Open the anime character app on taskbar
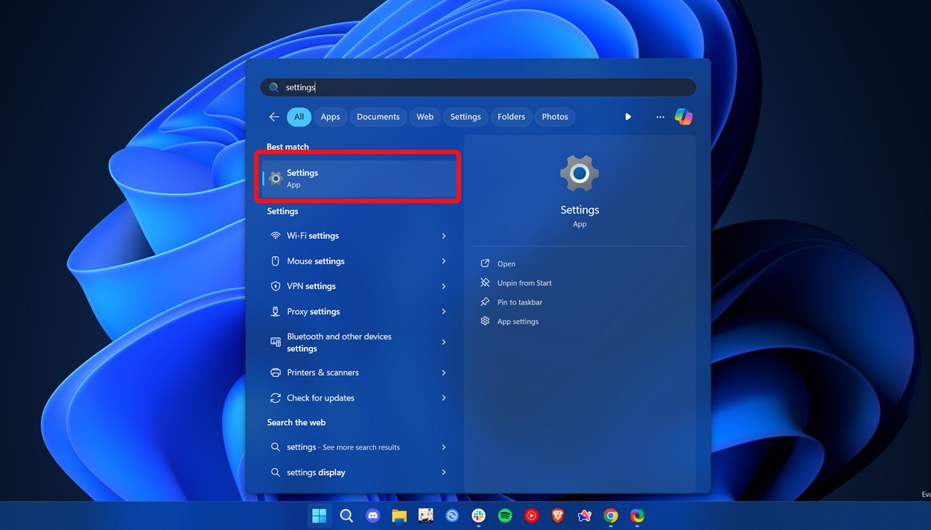Viewport: 931px width, 530px height. 426,516
